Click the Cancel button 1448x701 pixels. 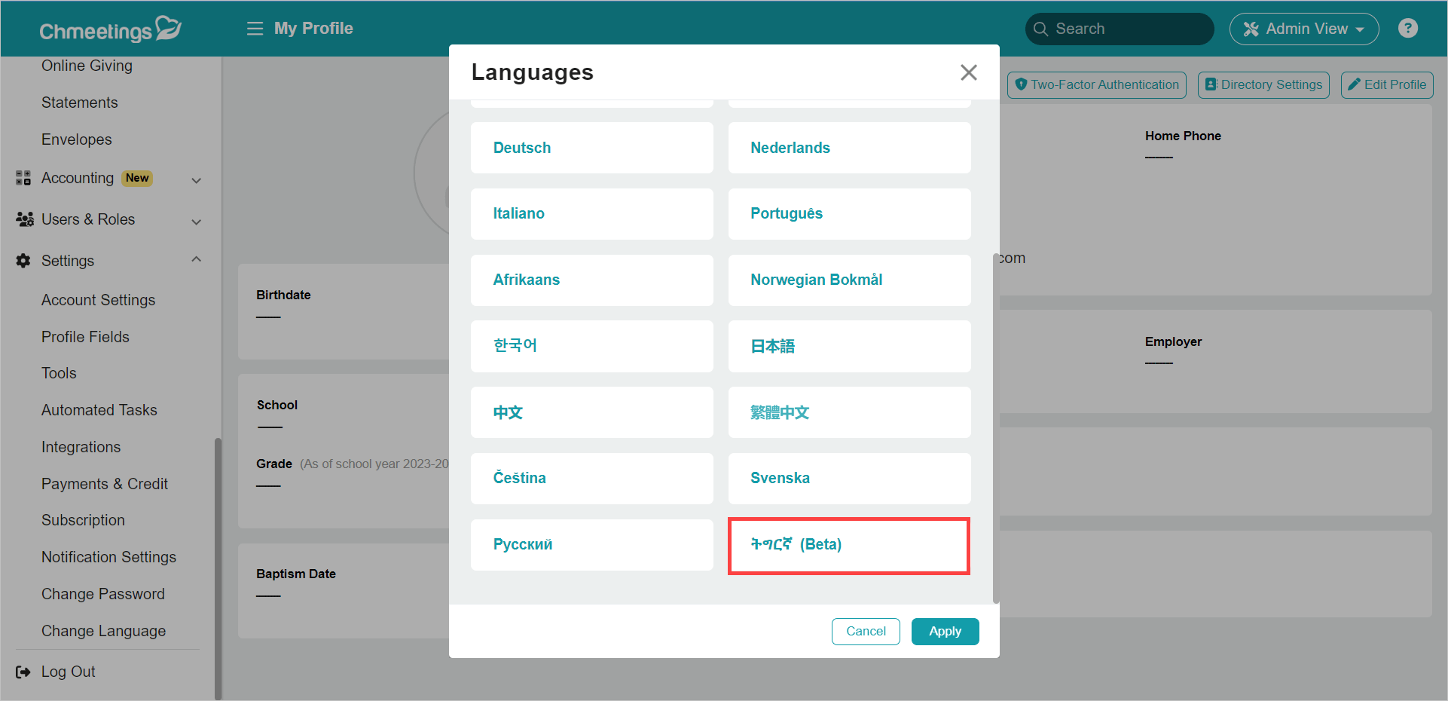tap(866, 632)
